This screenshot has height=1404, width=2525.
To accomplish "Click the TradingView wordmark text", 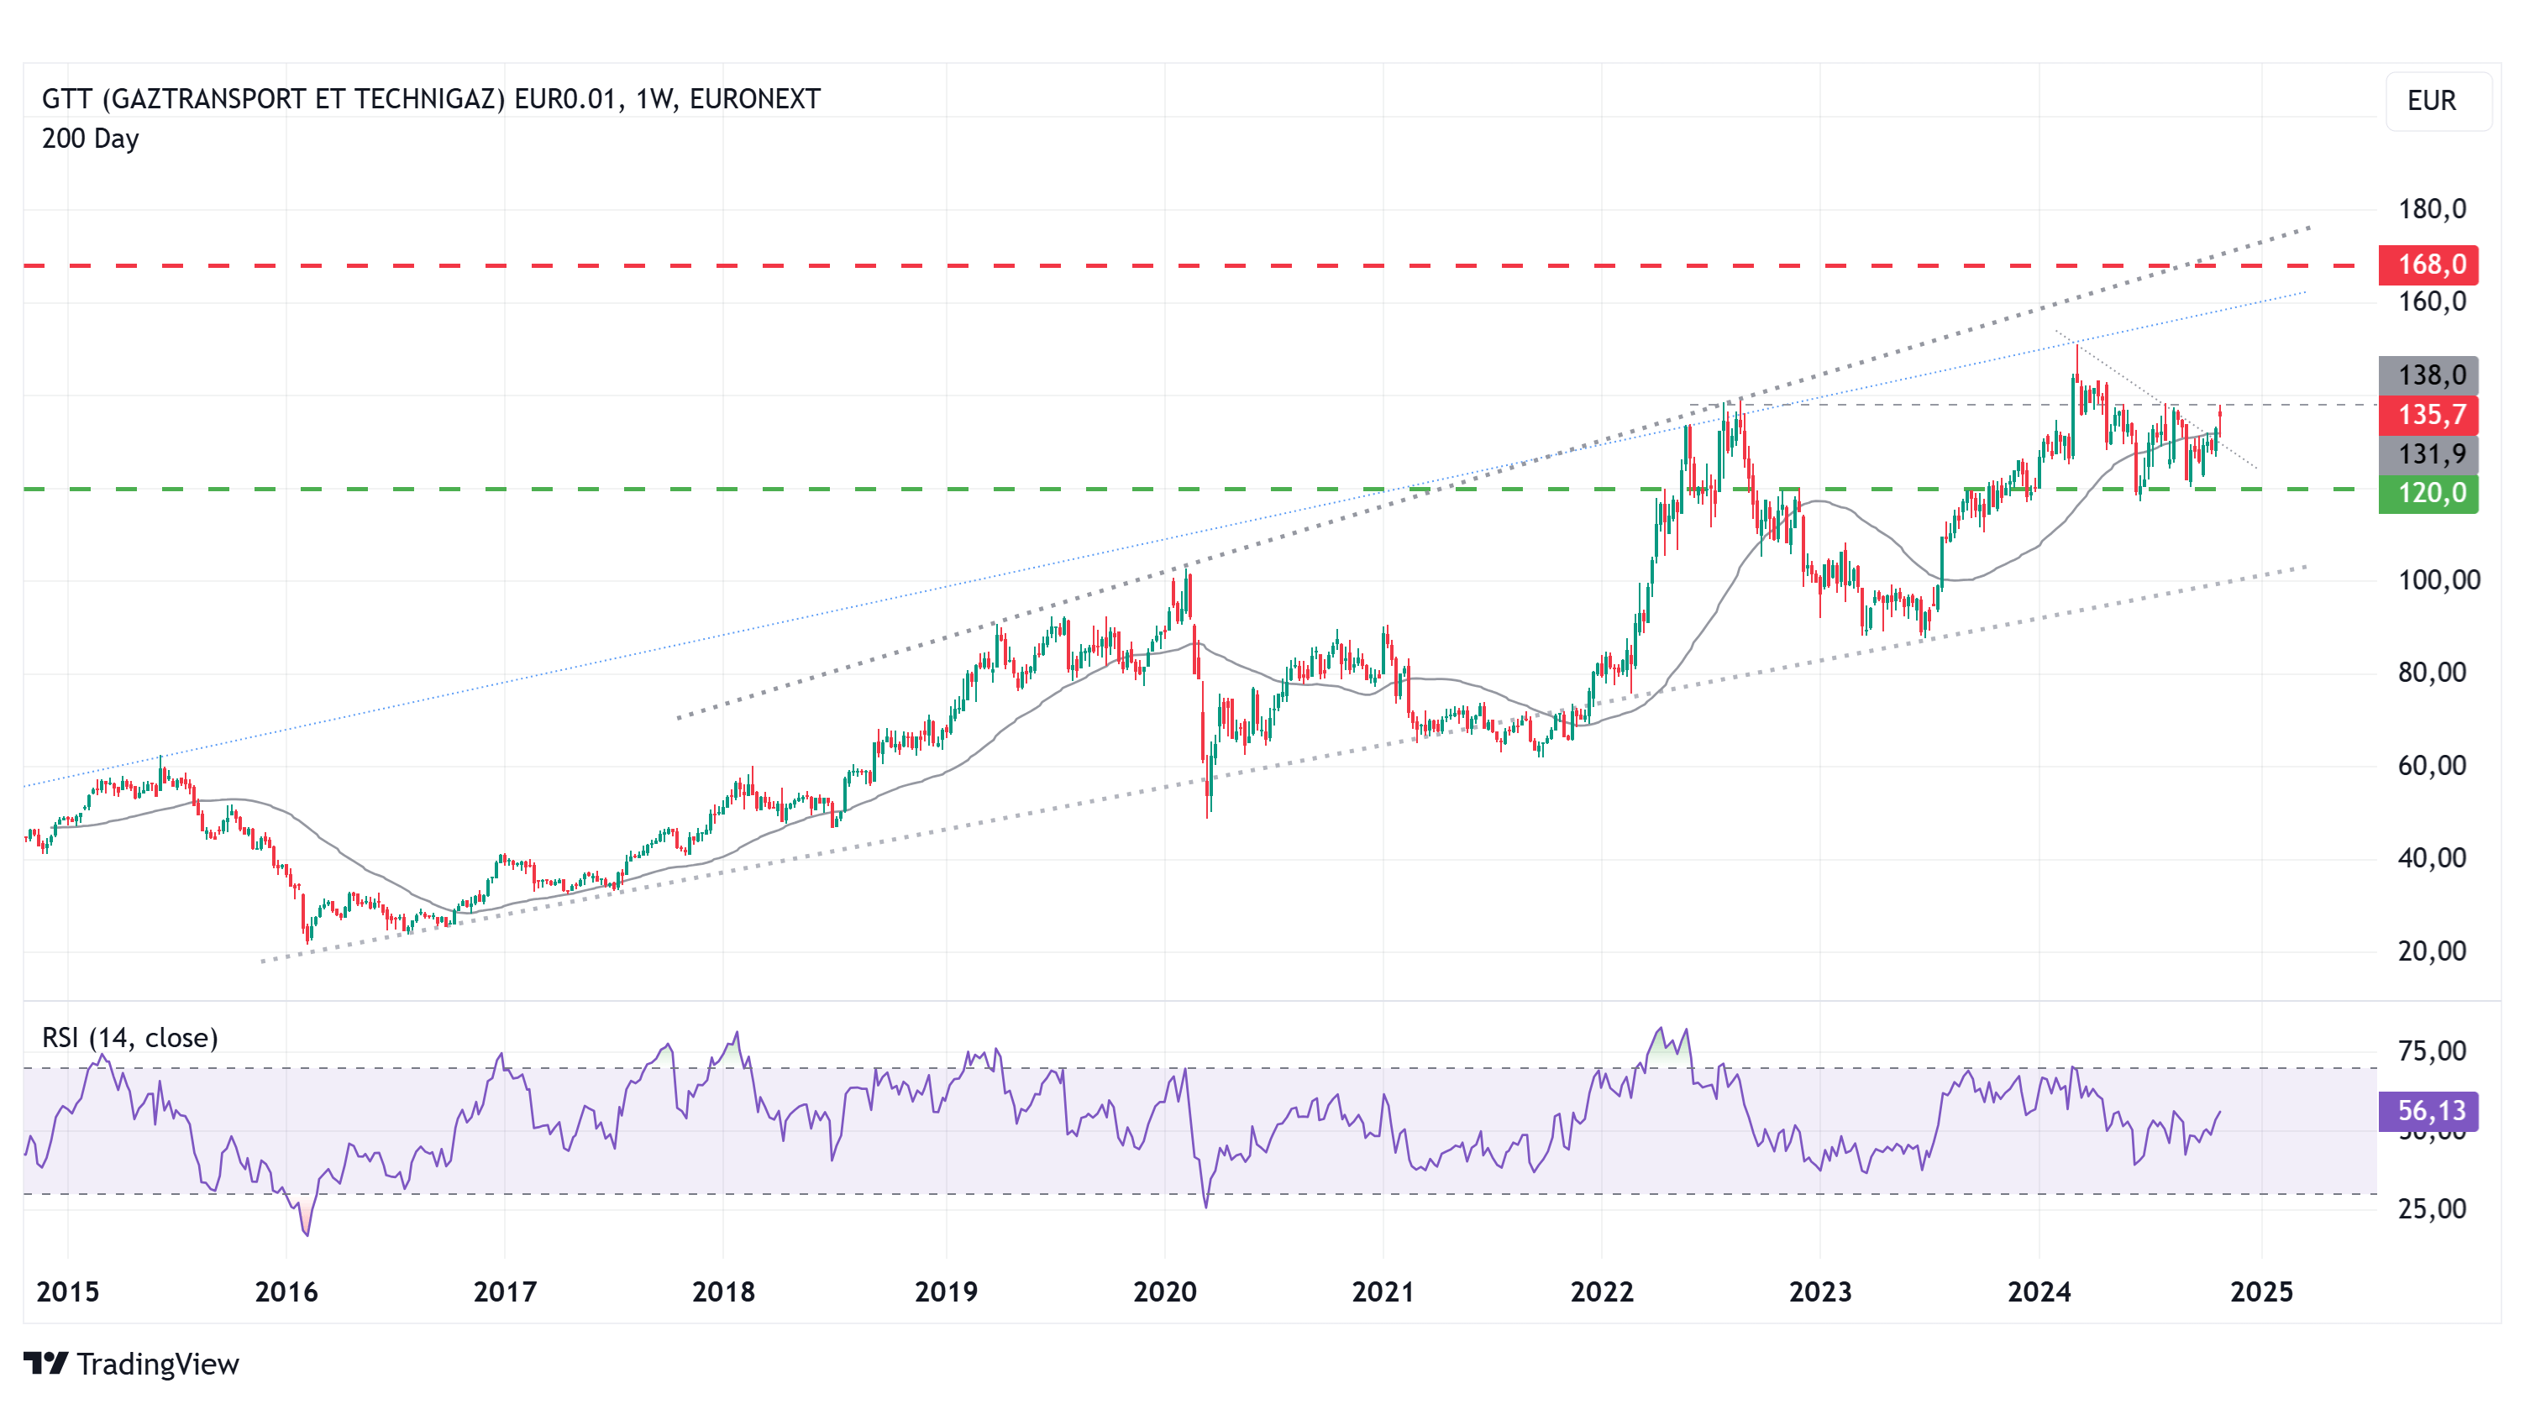I will tap(158, 1364).
